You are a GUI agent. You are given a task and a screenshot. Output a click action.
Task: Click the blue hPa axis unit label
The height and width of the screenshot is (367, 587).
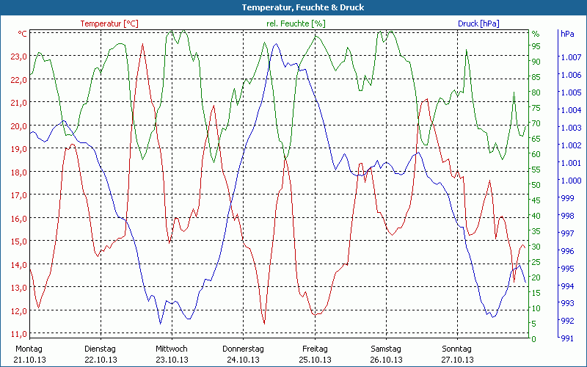[566, 34]
